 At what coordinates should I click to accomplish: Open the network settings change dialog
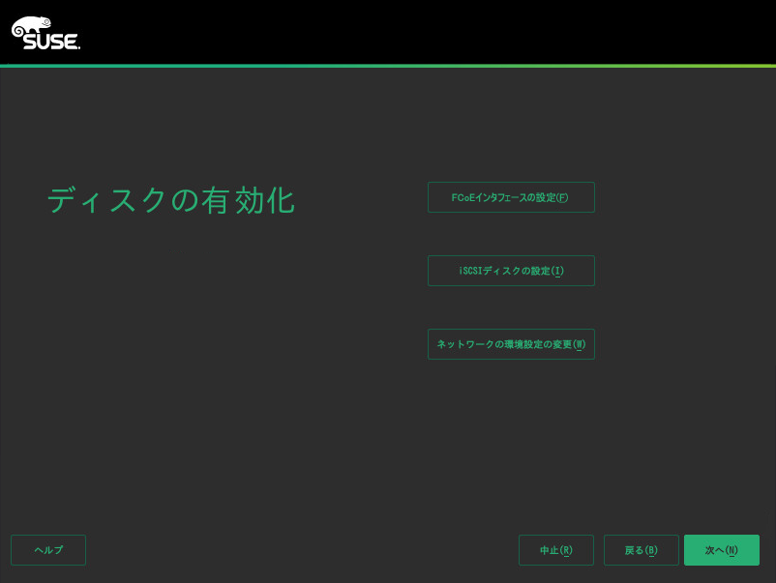click(x=511, y=344)
